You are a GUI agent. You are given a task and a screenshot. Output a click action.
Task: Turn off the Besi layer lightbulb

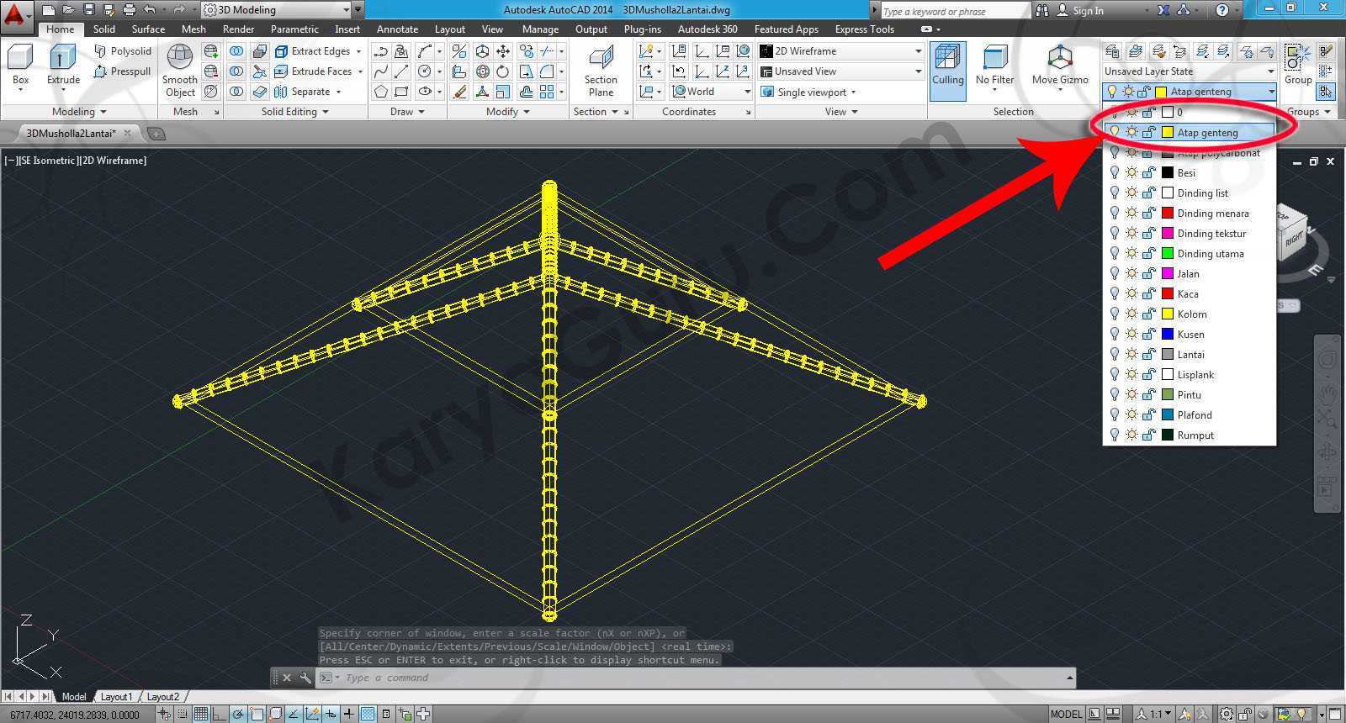click(x=1115, y=172)
